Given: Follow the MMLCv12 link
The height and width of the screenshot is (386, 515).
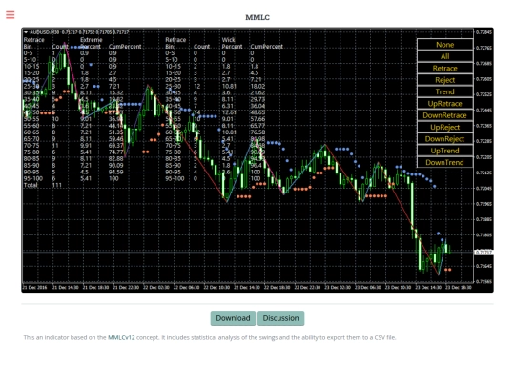Looking at the screenshot, I should [x=121, y=337].
